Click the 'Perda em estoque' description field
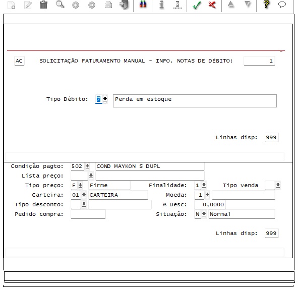 click(x=195, y=101)
